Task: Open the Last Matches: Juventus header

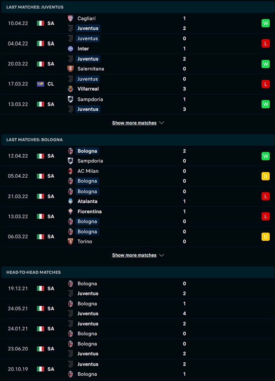Action: [138, 7]
